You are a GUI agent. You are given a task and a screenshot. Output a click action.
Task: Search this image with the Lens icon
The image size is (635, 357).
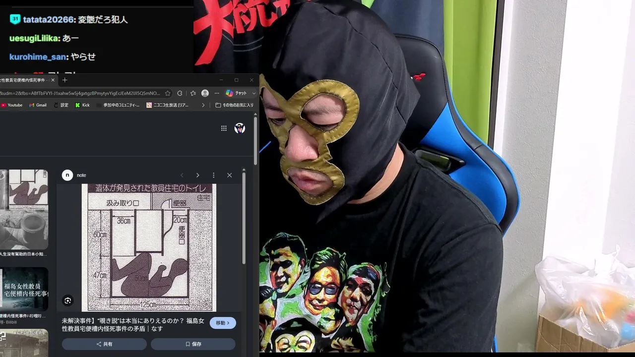click(x=68, y=300)
